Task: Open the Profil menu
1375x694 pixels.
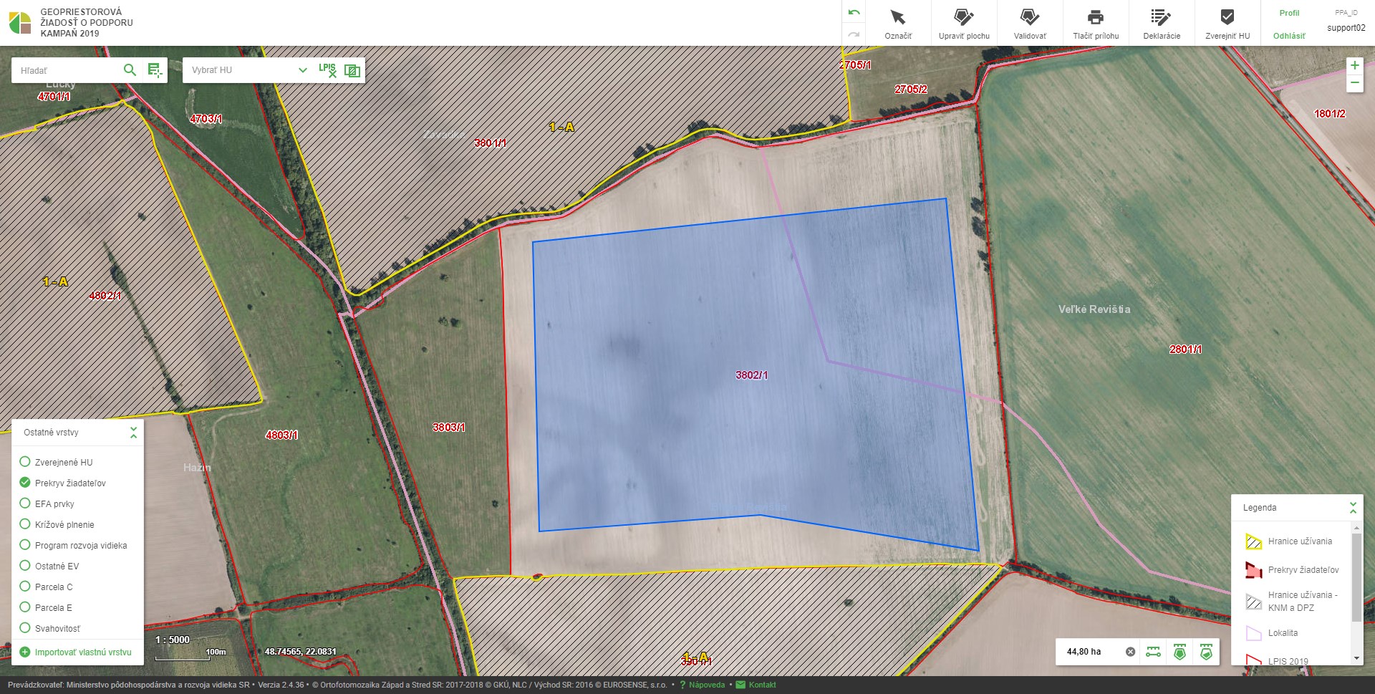Action: (x=1289, y=13)
